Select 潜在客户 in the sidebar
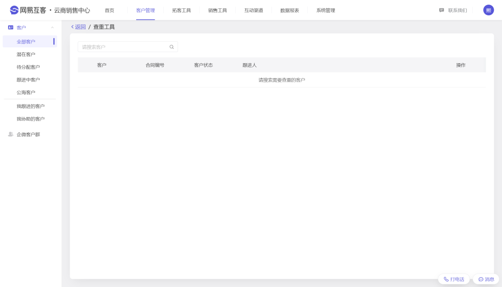 (x=26, y=54)
